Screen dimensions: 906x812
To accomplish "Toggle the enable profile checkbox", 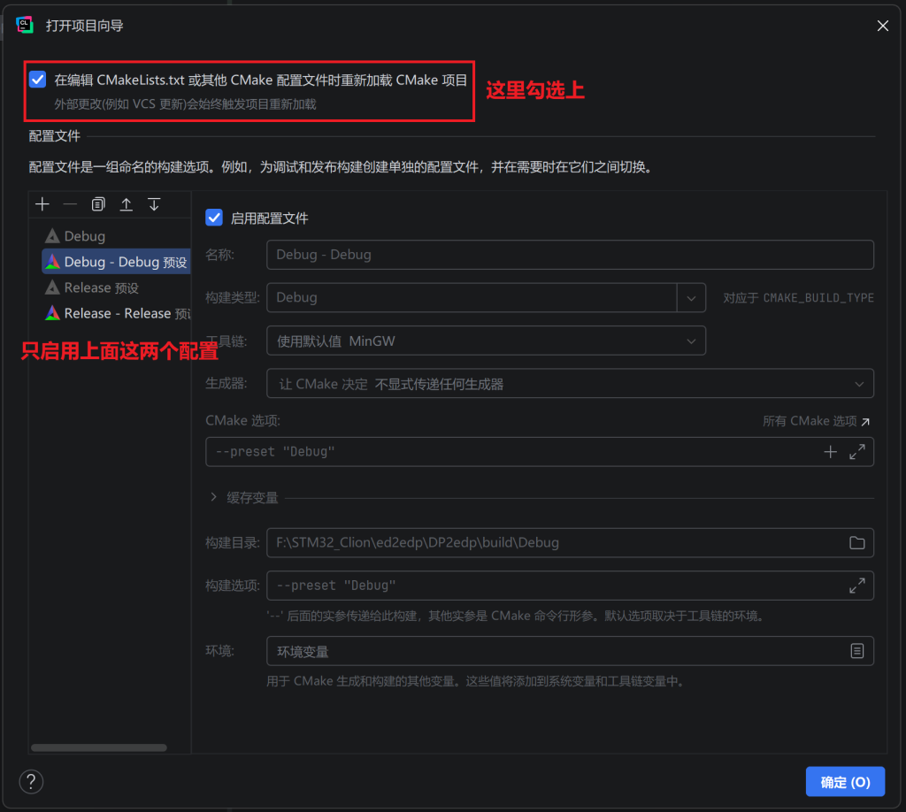I will [213, 218].
